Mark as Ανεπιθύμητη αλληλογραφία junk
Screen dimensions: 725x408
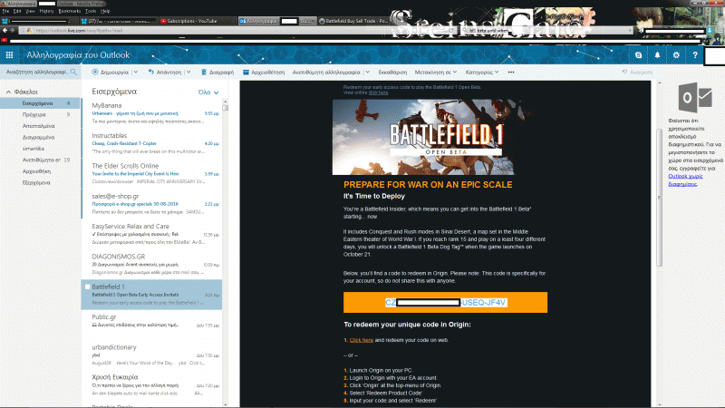(326, 73)
